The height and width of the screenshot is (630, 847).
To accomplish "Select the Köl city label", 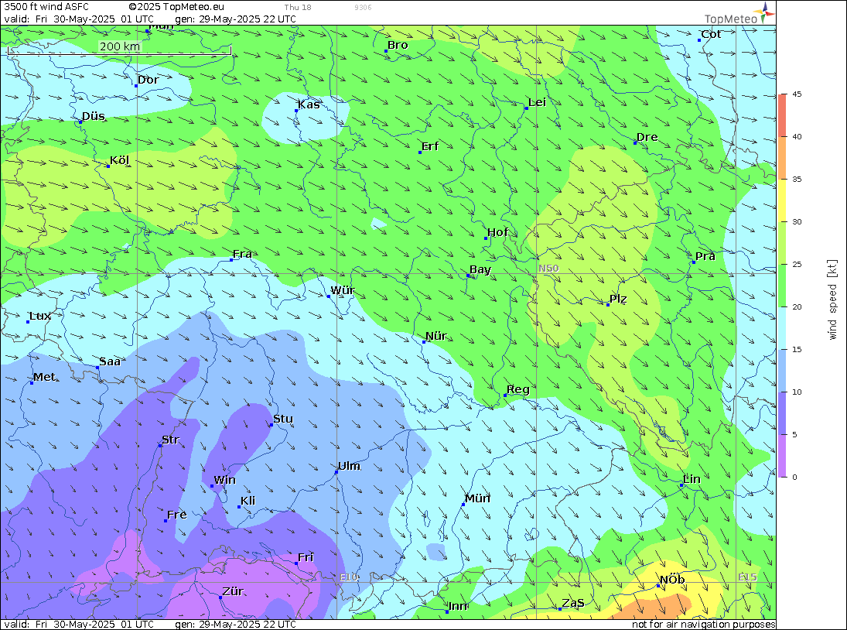I will click(x=119, y=160).
